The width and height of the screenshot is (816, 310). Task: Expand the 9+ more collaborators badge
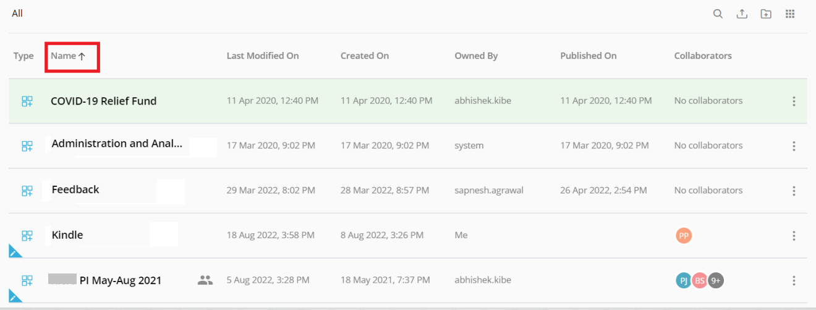point(716,281)
